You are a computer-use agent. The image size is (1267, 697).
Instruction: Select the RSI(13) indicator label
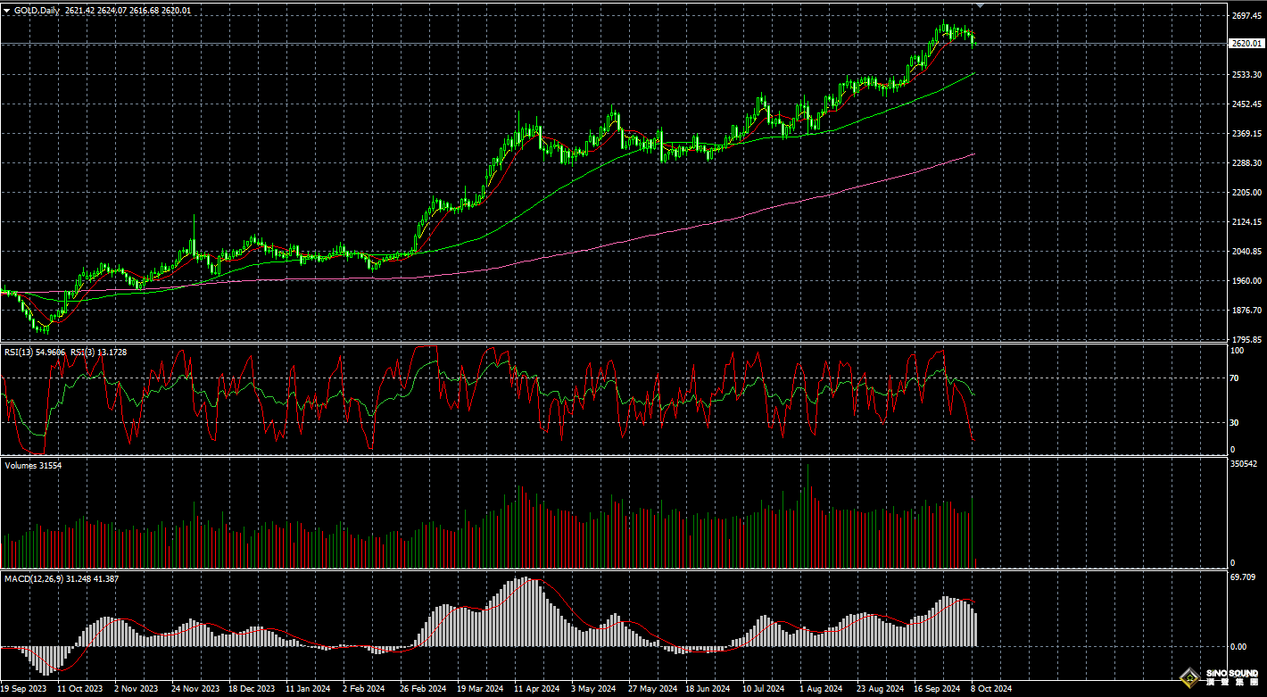pyautogui.click(x=23, y=353)
